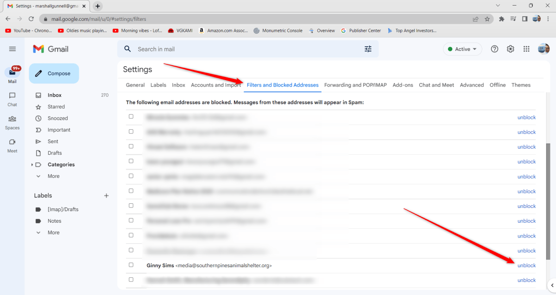Open Gmail Help

pyautogui.click(x=494, y=49)
